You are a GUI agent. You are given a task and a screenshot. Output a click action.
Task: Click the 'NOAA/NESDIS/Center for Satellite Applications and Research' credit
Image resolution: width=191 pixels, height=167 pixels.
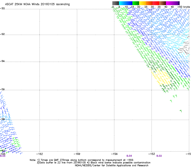coord(112,165)
